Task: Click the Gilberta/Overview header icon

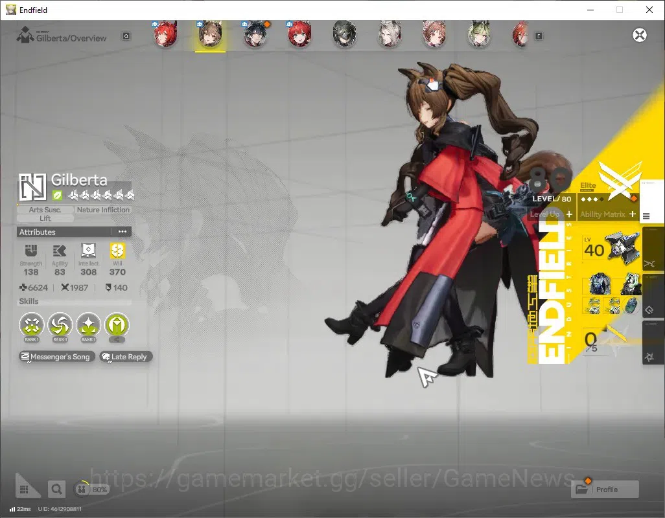Action: 25,35
